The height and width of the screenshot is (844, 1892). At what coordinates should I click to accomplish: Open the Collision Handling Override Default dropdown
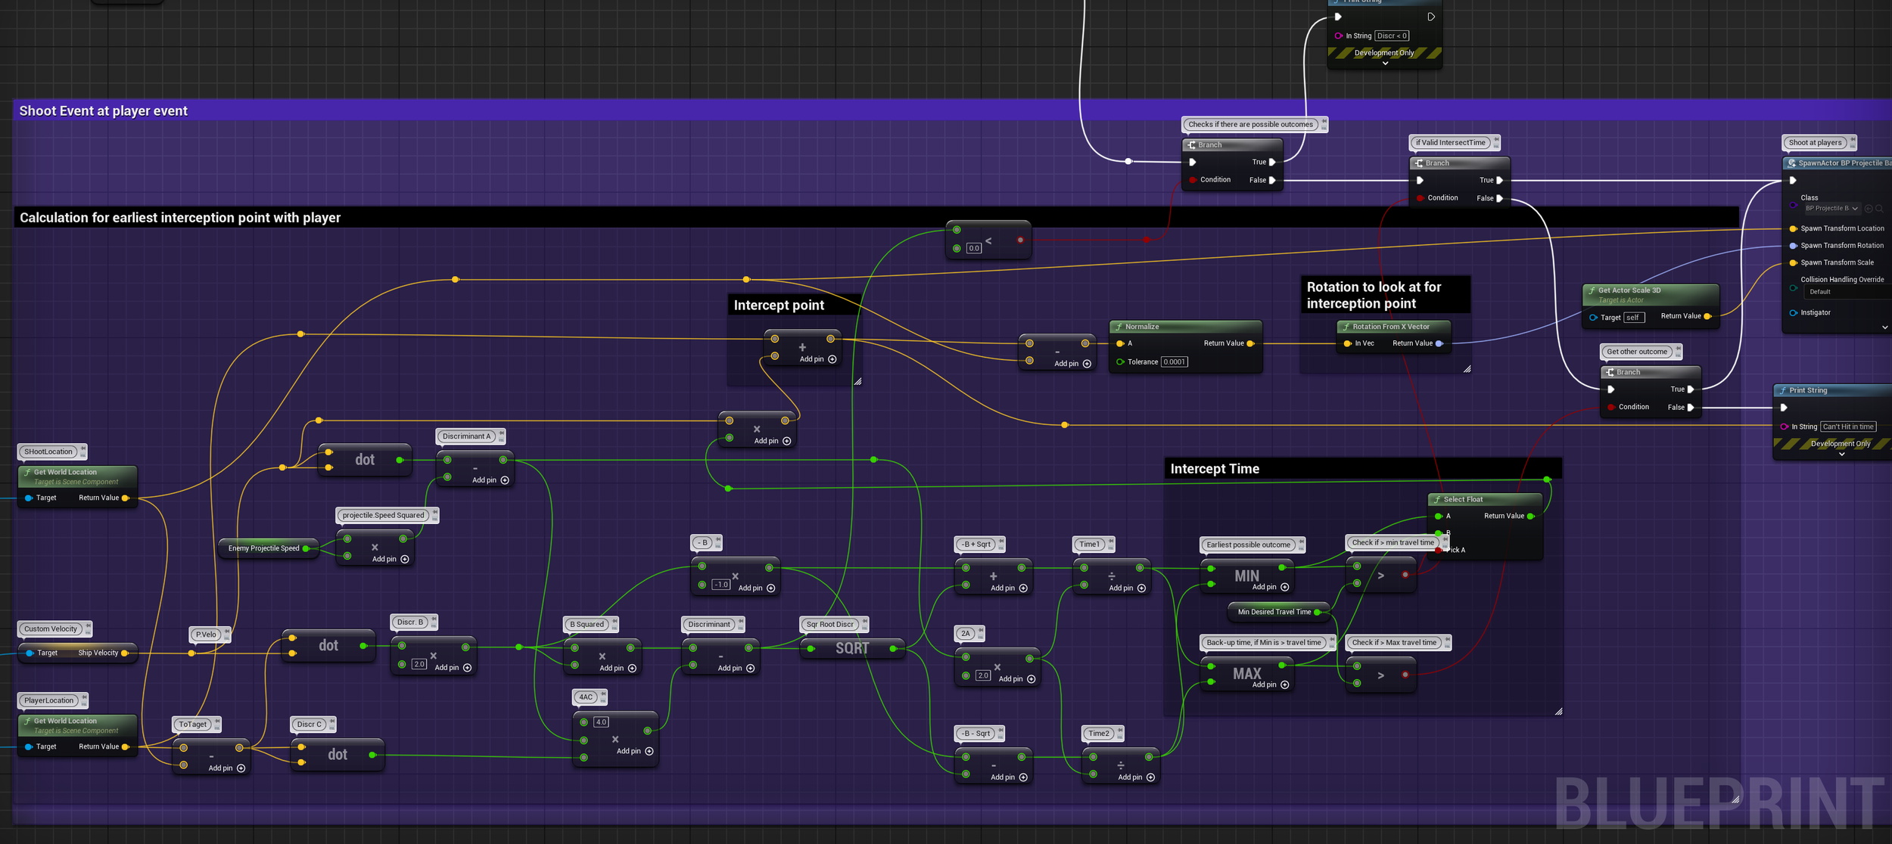(x=1848, y=292)
